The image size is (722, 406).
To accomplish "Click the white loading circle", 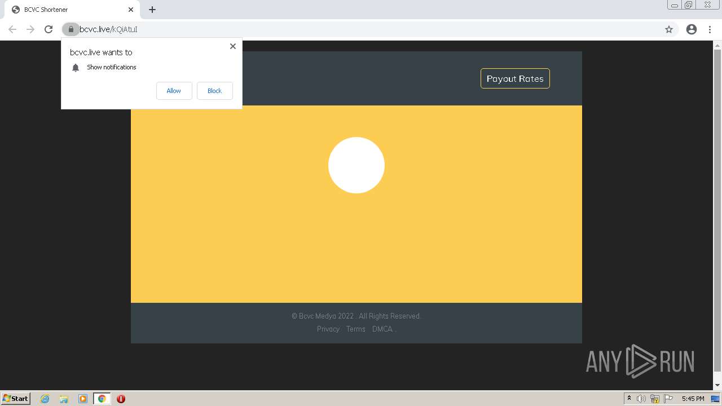I will click(356, 165).
